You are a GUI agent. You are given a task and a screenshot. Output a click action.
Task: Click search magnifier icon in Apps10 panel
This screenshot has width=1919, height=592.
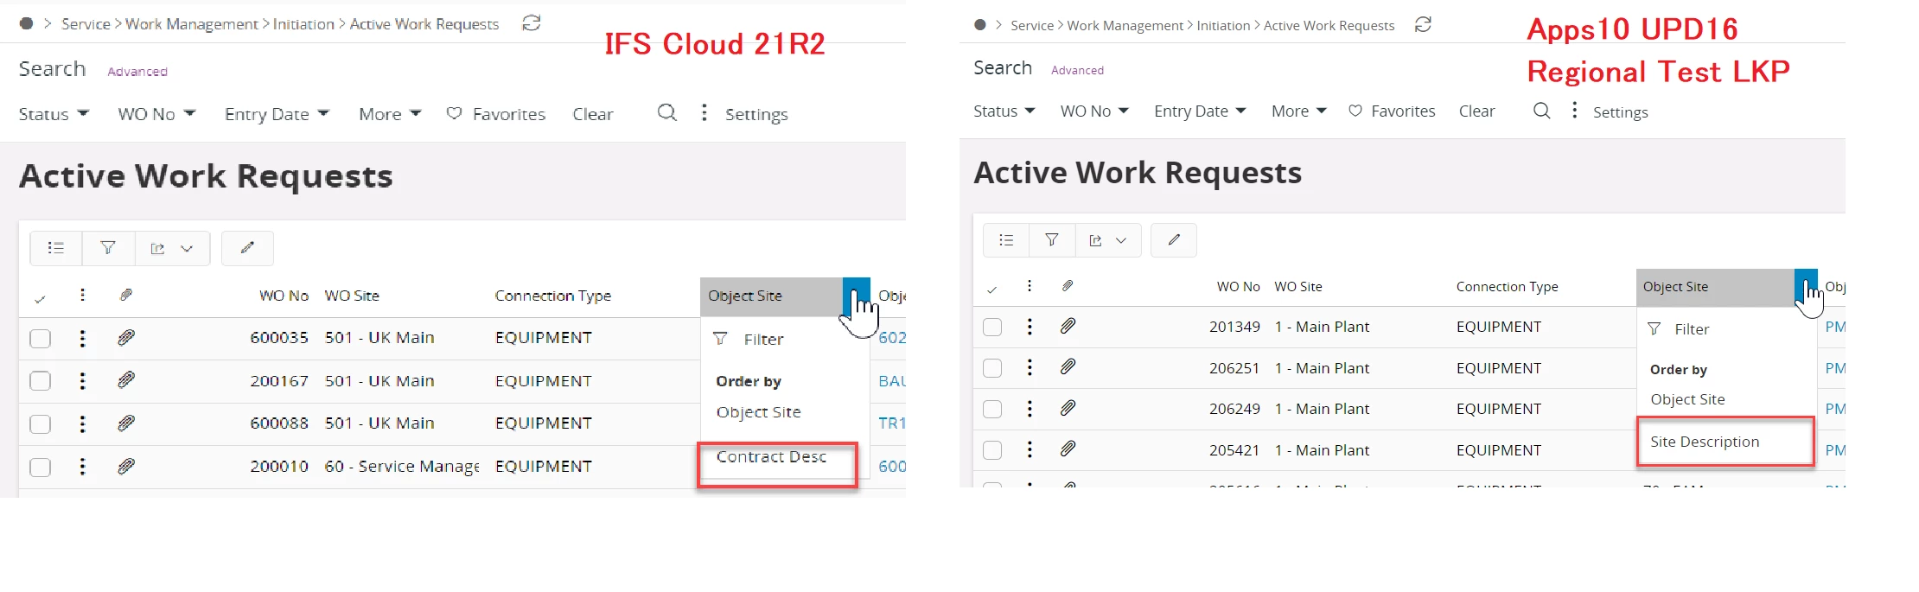[x=1541, y=111]
